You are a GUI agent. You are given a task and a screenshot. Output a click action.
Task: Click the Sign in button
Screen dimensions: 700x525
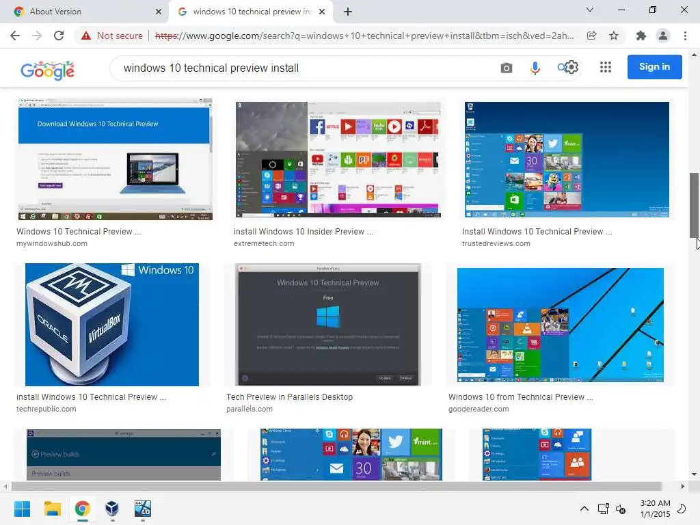click(x=654, y=67)
